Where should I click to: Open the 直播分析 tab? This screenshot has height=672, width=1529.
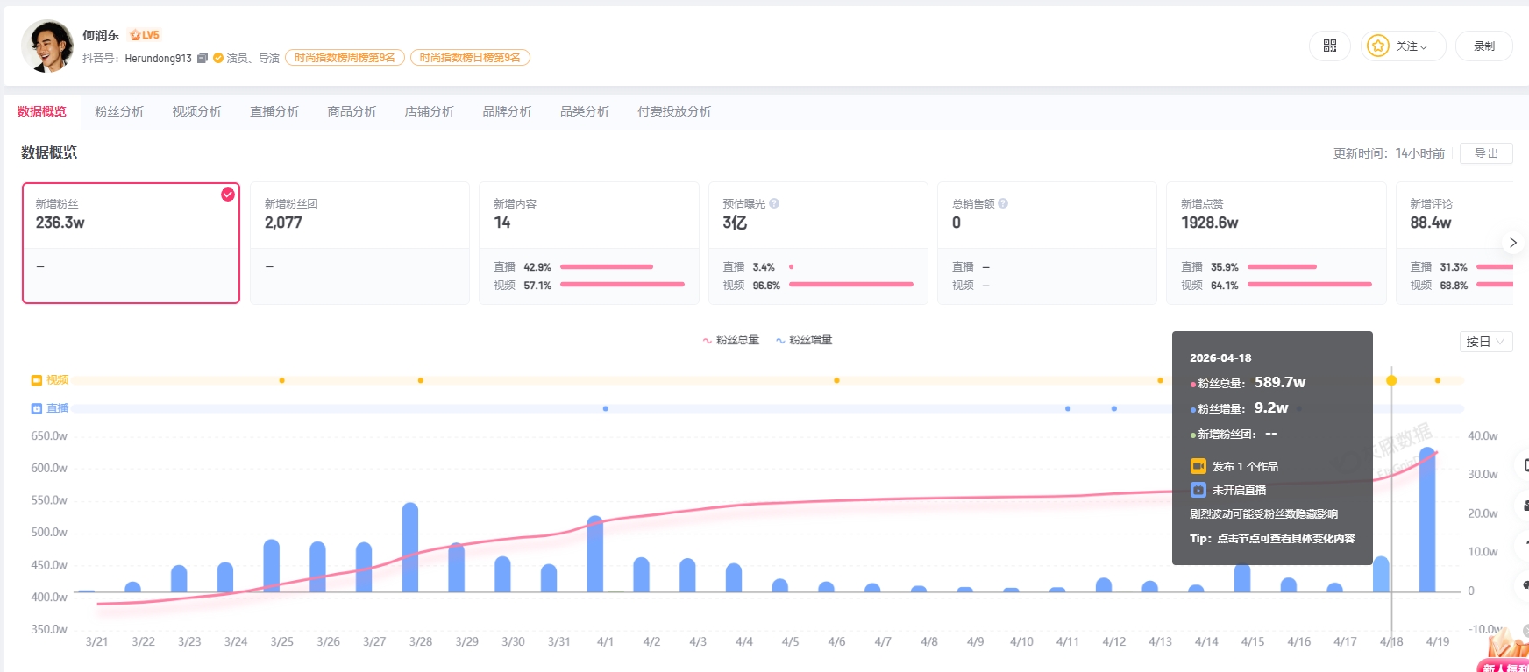tap(274, 111)
